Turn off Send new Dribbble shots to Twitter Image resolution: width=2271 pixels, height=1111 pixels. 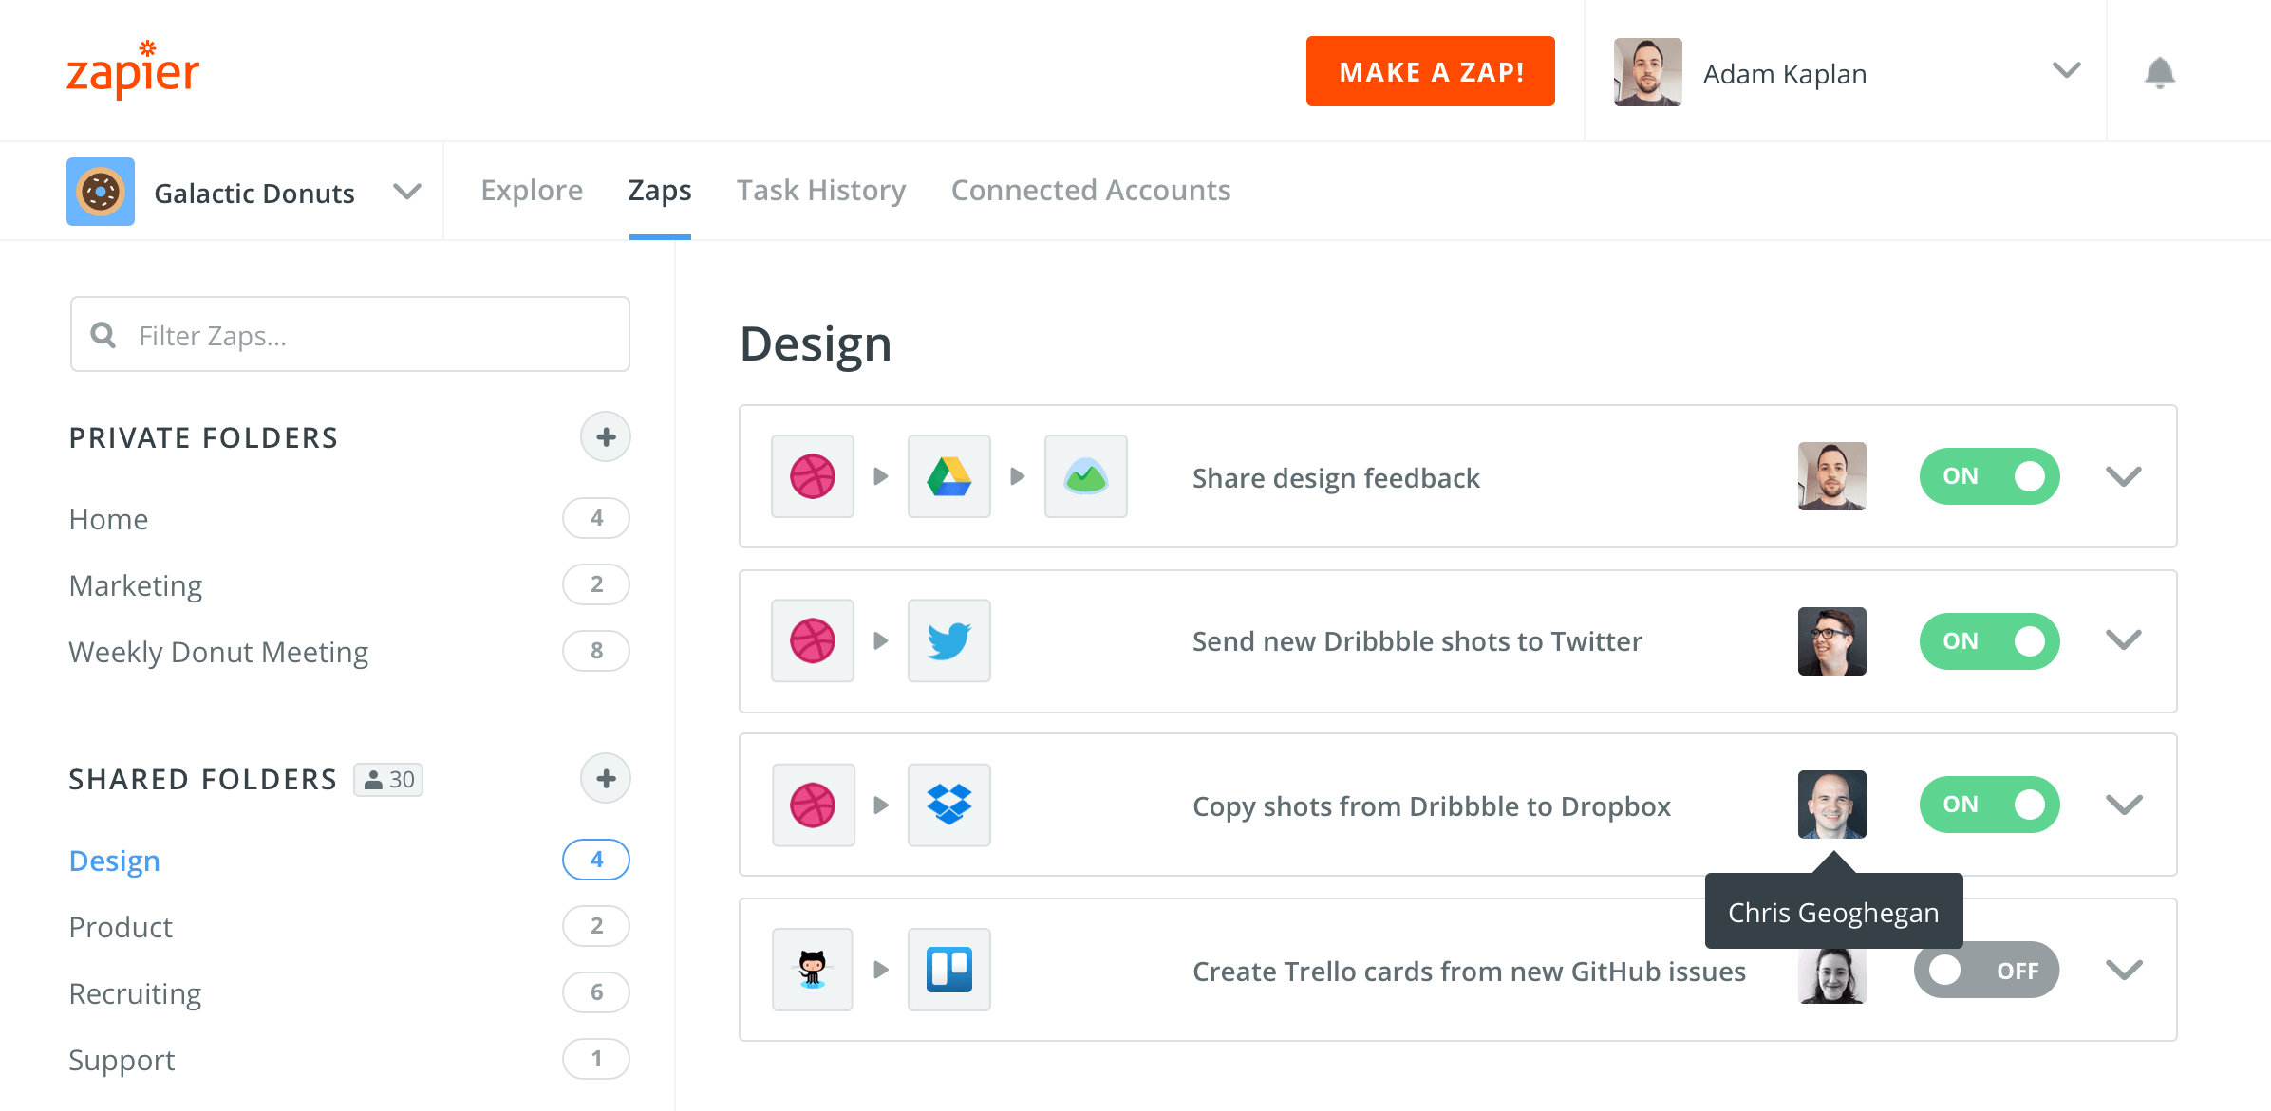(1990, 641)
